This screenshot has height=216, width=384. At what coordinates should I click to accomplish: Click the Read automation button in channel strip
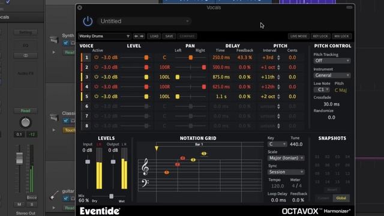(25, 111)
